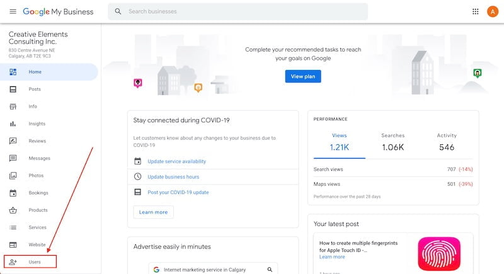Open Post your COVID-19 update link

[178, 192]
